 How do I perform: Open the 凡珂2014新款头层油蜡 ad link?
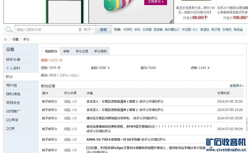coord(232,10)
